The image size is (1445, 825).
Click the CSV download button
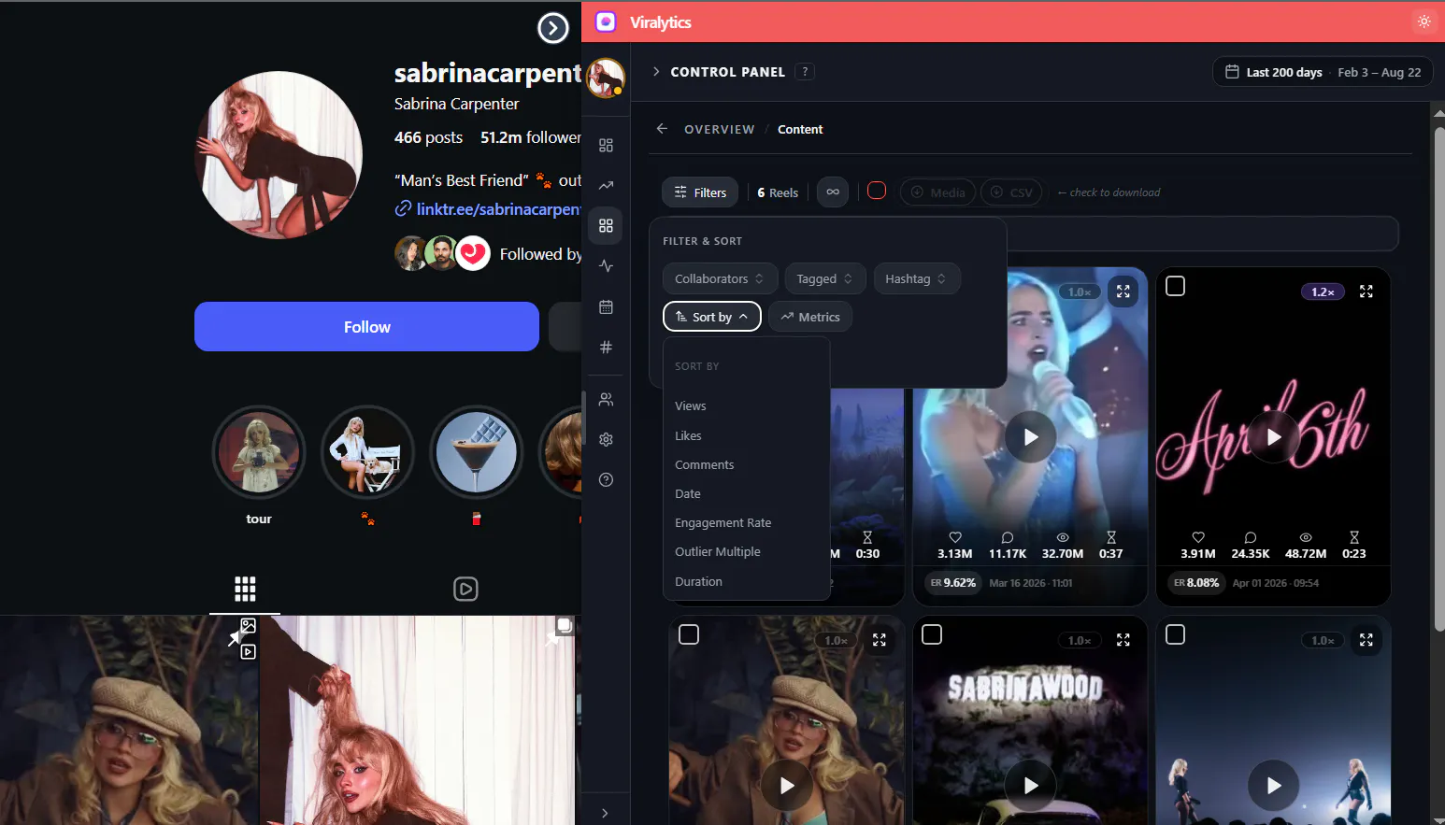tap(1011, 192)
